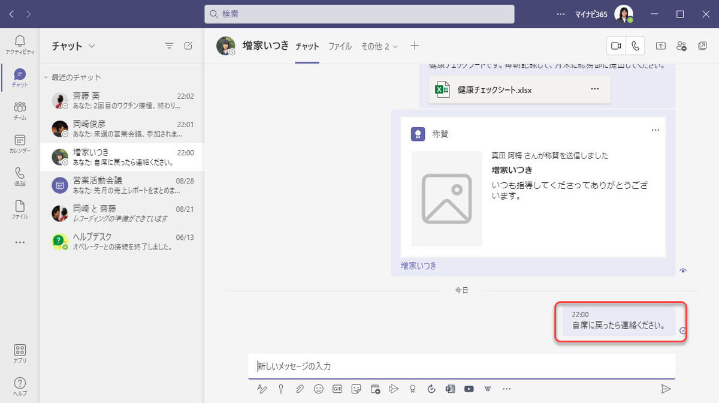Image resolution: width=719 pixels, height=403 pixels.
Task: Open more options for 健康チェックシート.xlsx
Action: coord(594,89)
